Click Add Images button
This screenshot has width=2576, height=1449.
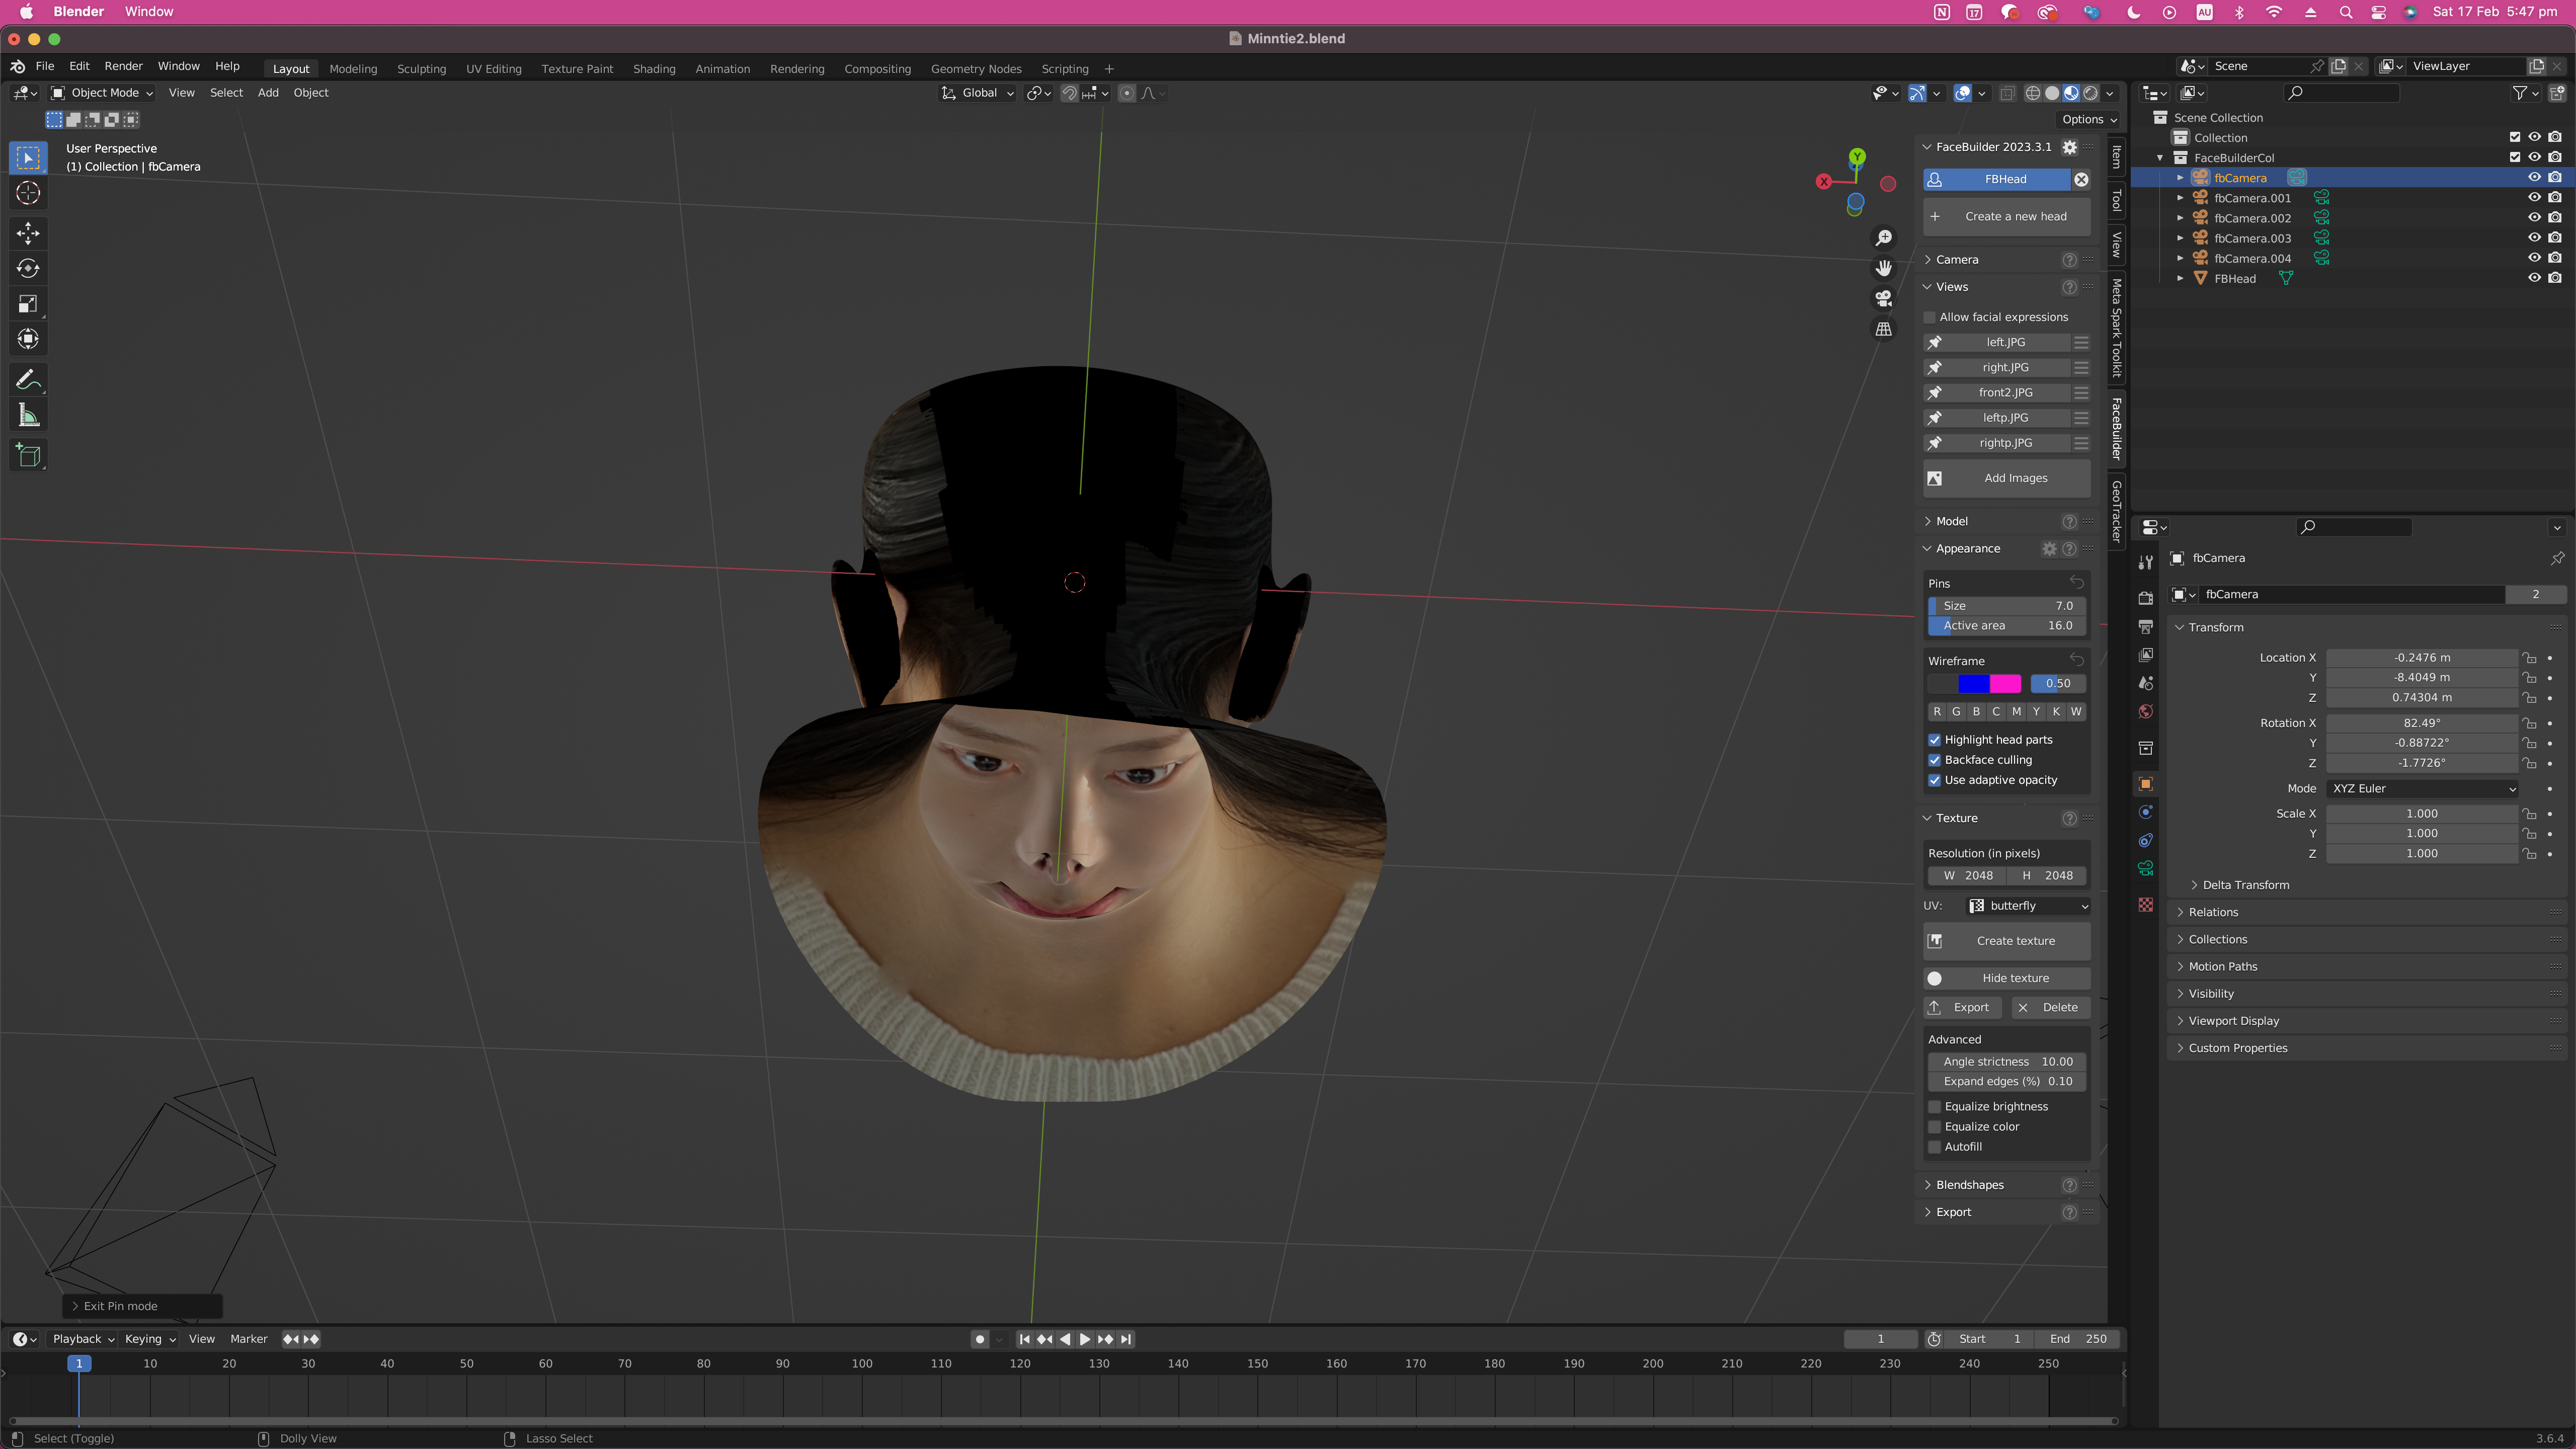click(x=2006, y=478)
